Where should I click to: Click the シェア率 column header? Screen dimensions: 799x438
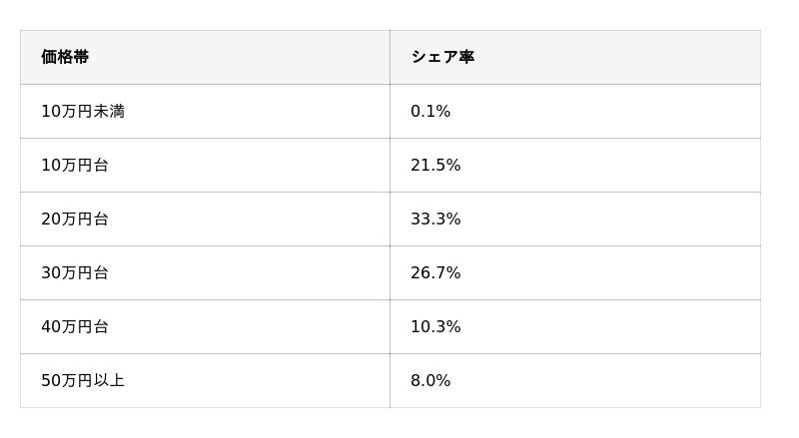442,57
